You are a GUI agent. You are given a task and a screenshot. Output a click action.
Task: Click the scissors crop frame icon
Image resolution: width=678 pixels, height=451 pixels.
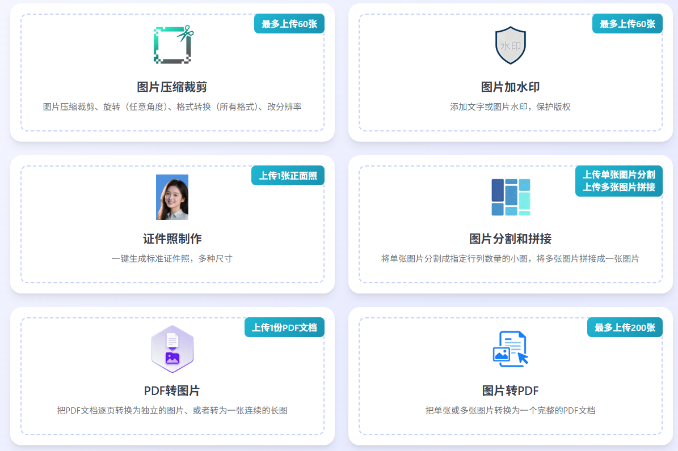point(172,45)
